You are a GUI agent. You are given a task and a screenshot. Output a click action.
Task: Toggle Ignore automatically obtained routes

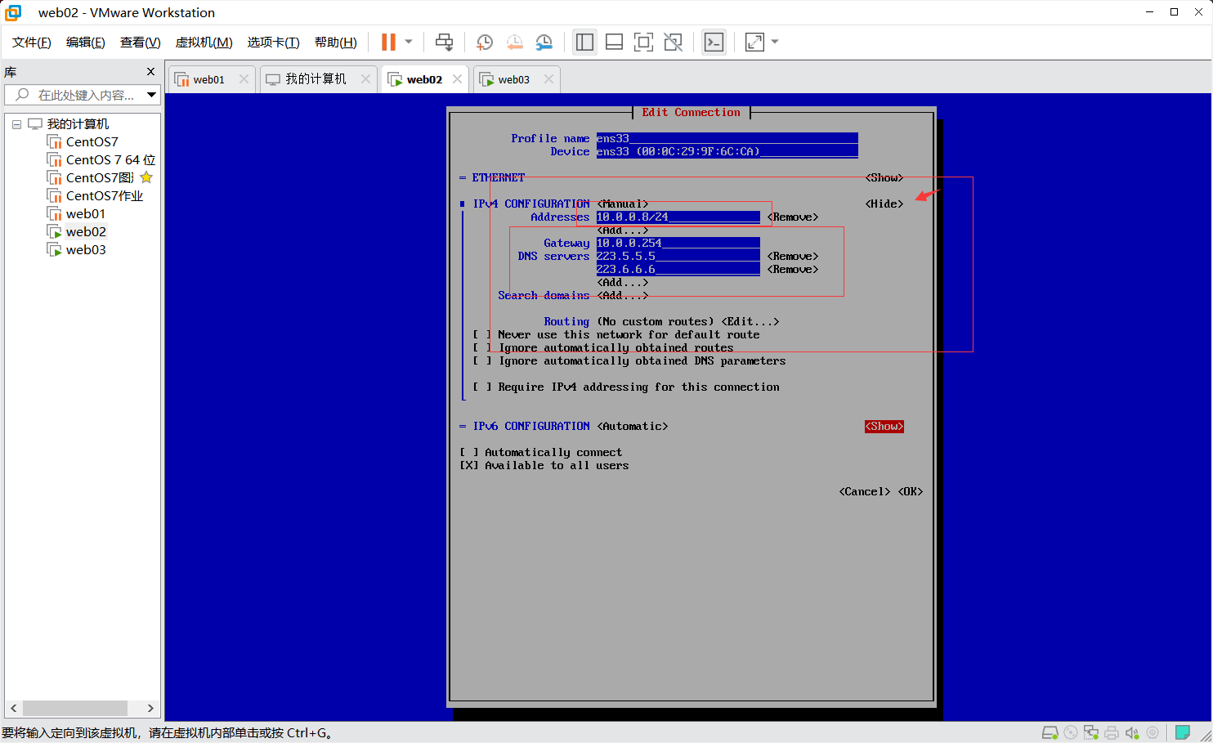(482, 347)
